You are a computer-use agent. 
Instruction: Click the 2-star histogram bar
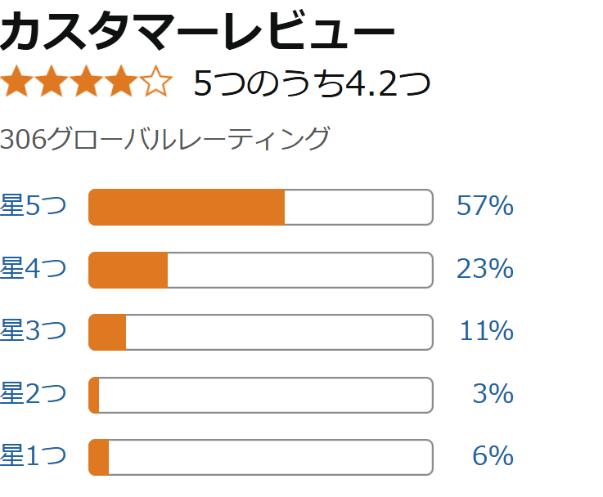tap(260, 395)
